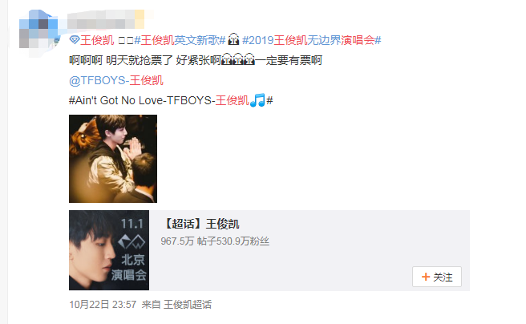Click the blue diamond super-topic icon
Screen dimensions: 526x324
coord(74,40)
